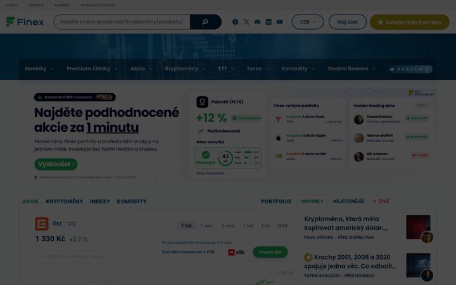Click the Nvidia logo in public portfolio

tap(278, 156)
